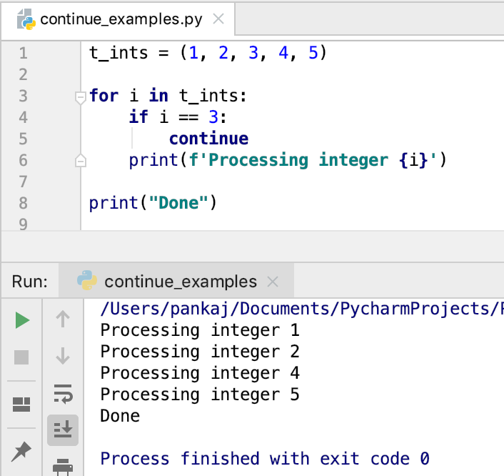Click line number 5 in gutter
504x476 pixels.
click(x=23, y=139)
